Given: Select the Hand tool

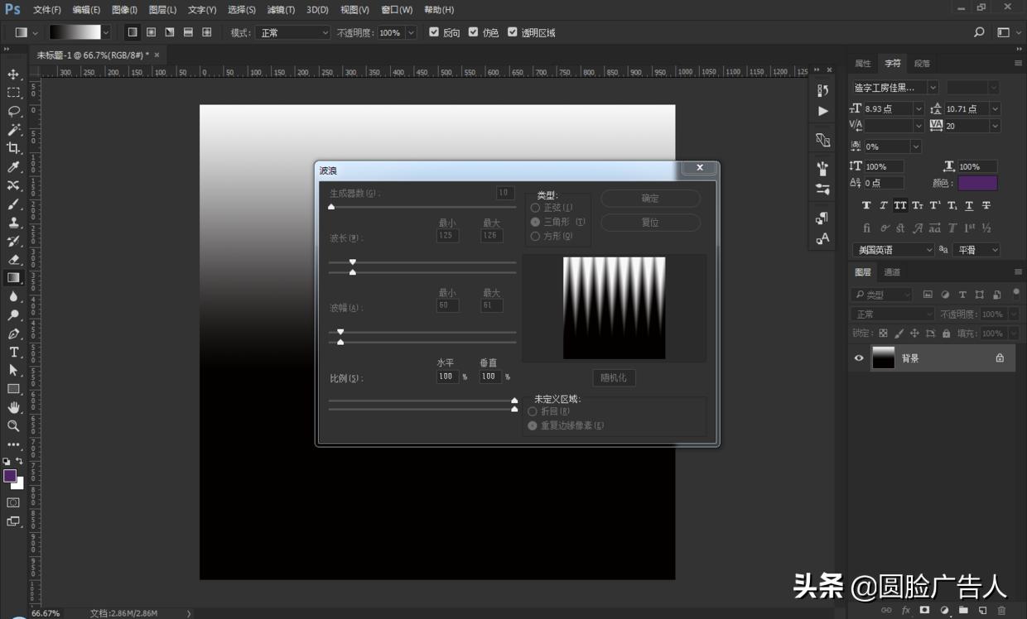Looking at the screenshot, I should (13, 407).
